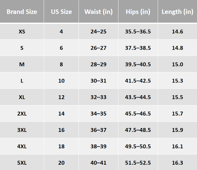Select the XS brand size cell
Screen dimensions: 197x170
pos(22,31)
